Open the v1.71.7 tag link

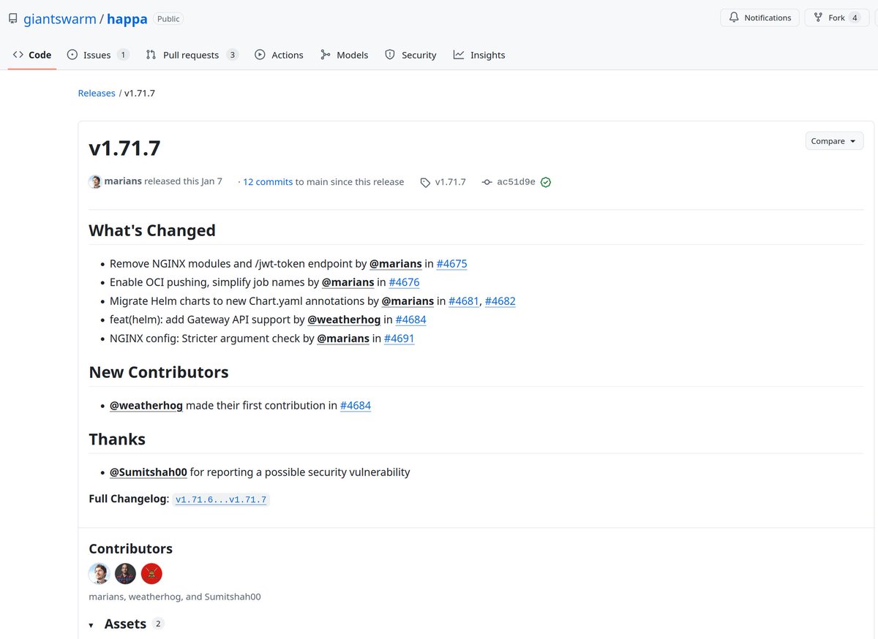tap(450, 182)
